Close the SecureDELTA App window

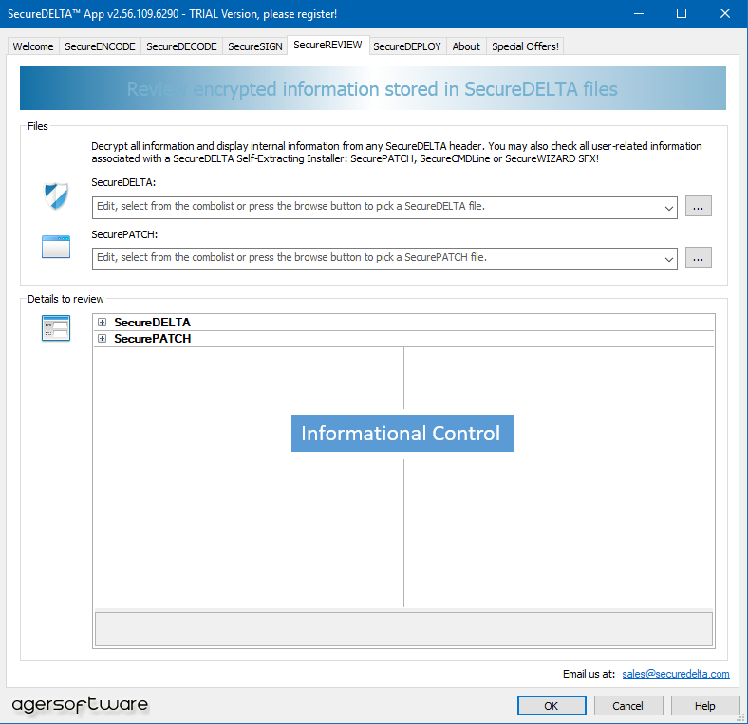pyautogui.click(x=725, y=14)
